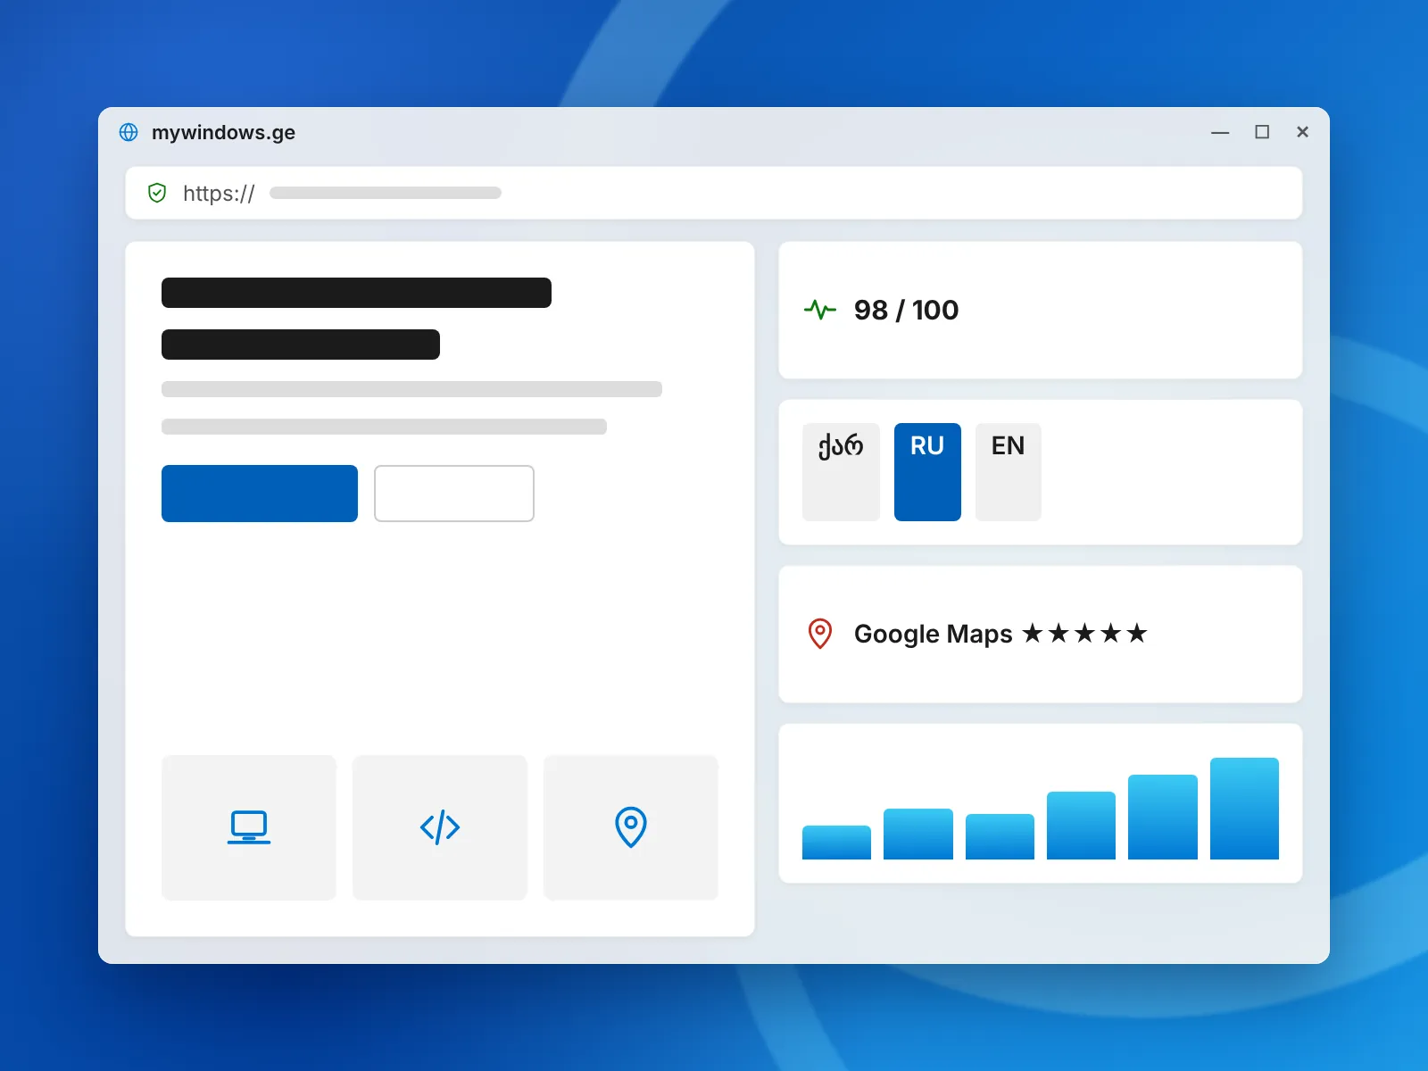Click the green pulse icon beside 98 / 100
The image size is (1428, 1071).
820,310
